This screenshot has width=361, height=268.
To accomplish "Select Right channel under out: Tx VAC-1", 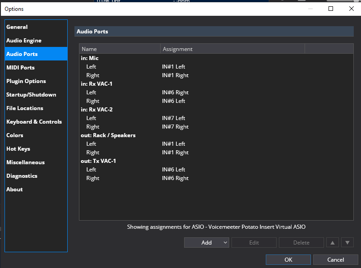I will point(216,178).
